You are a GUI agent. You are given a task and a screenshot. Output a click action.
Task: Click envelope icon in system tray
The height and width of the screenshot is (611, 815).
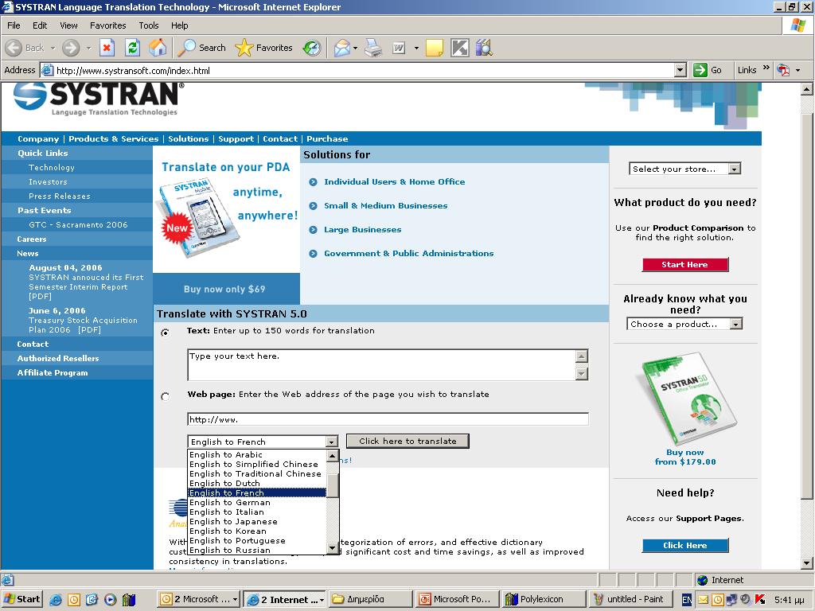703,600
